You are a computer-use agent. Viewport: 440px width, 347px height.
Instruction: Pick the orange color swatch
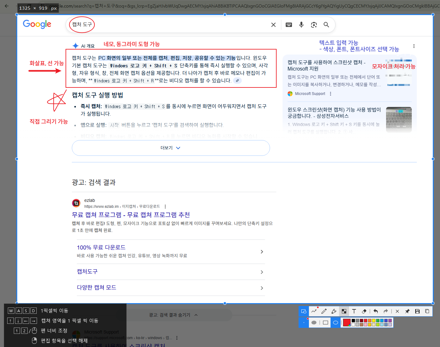[370, 321]
